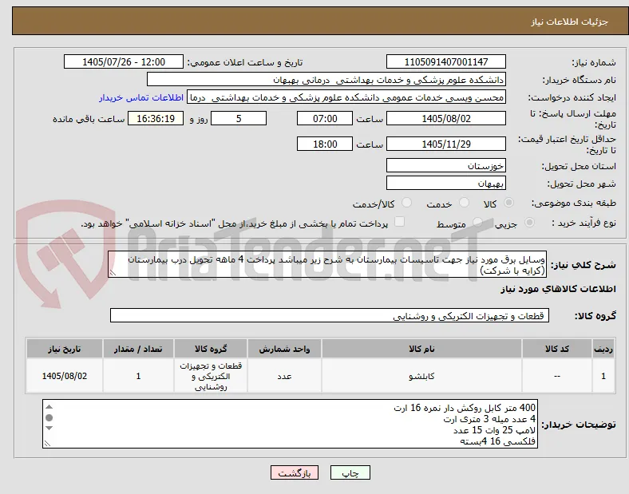Toggle the اسناد خزانه اسلامی payment checkbox
Viewport: 629px width, 494px height.
pos(400,222)
